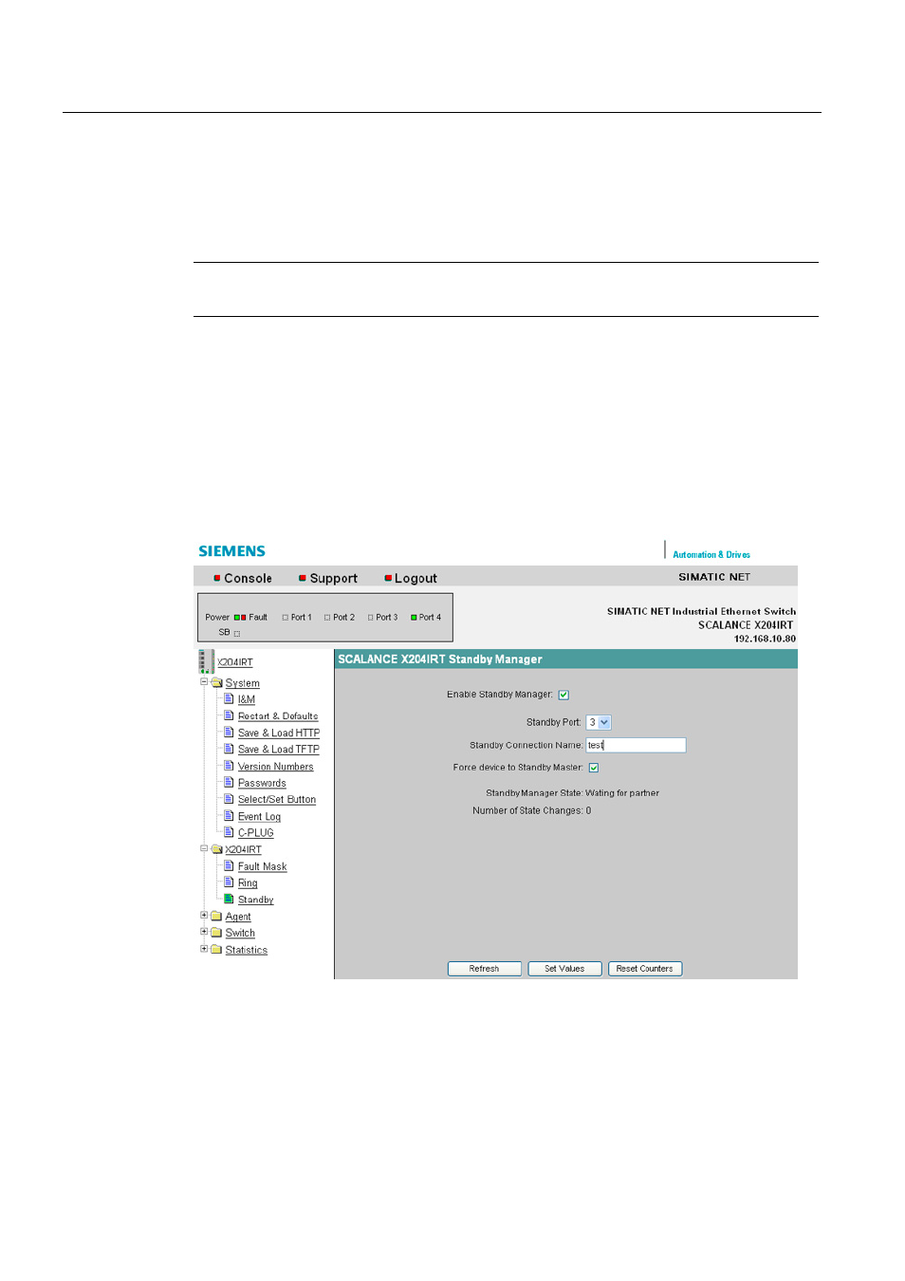
Task: Open Save & Load HTTP page
Action: [x=279, y=733]
